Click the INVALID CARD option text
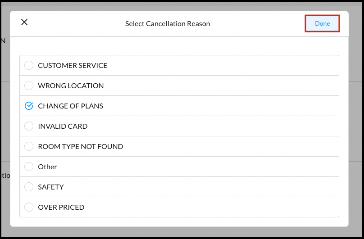 point(63,126)
